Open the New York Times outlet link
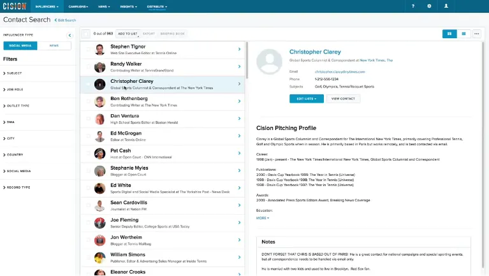 tap(376, 61)
